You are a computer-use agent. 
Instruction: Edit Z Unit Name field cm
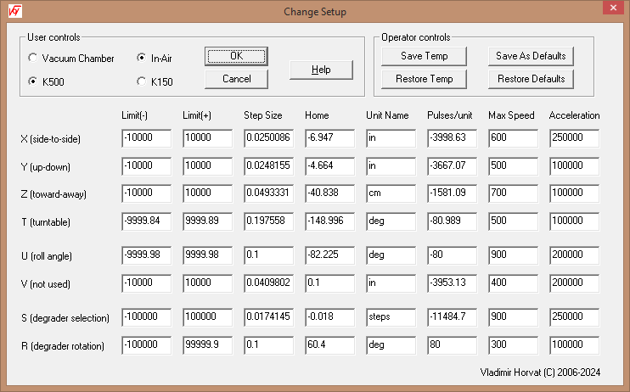pyautogui.click(x=391, y=193)
